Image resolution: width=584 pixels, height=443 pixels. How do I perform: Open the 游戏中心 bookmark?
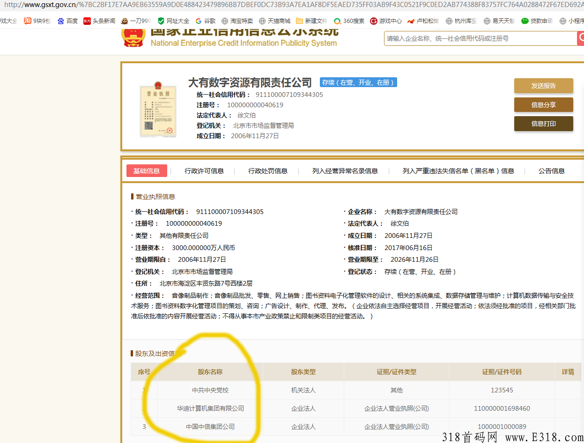click(386, 21)
